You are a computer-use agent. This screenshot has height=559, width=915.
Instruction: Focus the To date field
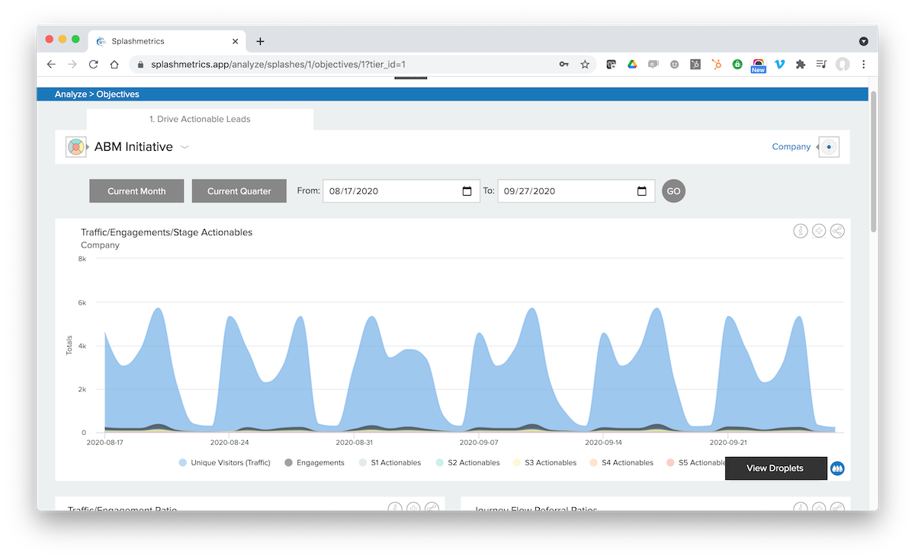point(576,191)
